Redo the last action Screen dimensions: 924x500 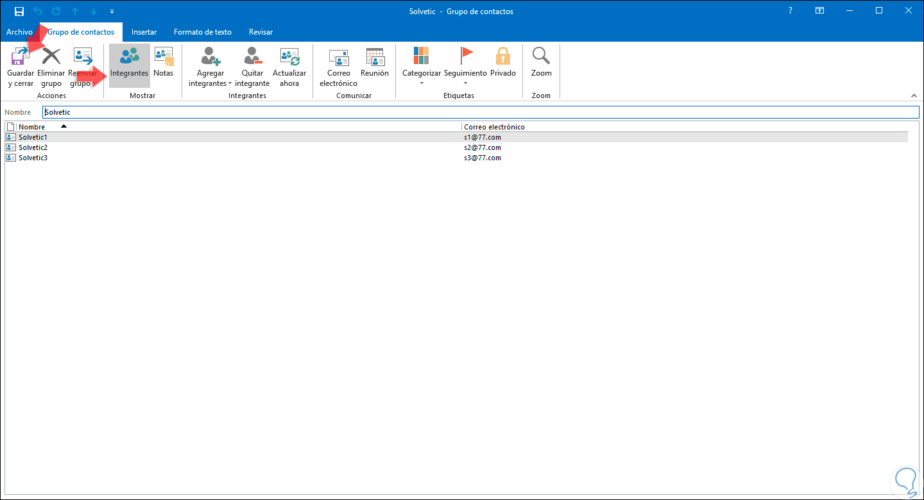click(56, 12)
